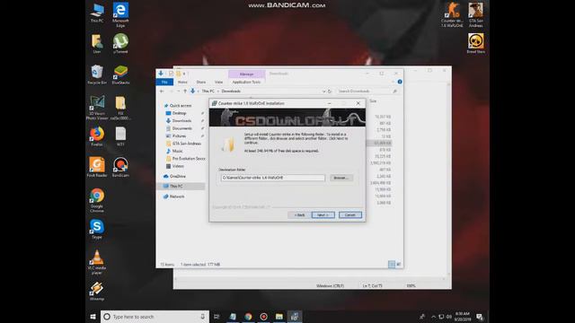Image resolution: width=575 pixels, height=323 pixels.
Task: Launch Google Chrome from desktop
Action: (x=97, y=200)
